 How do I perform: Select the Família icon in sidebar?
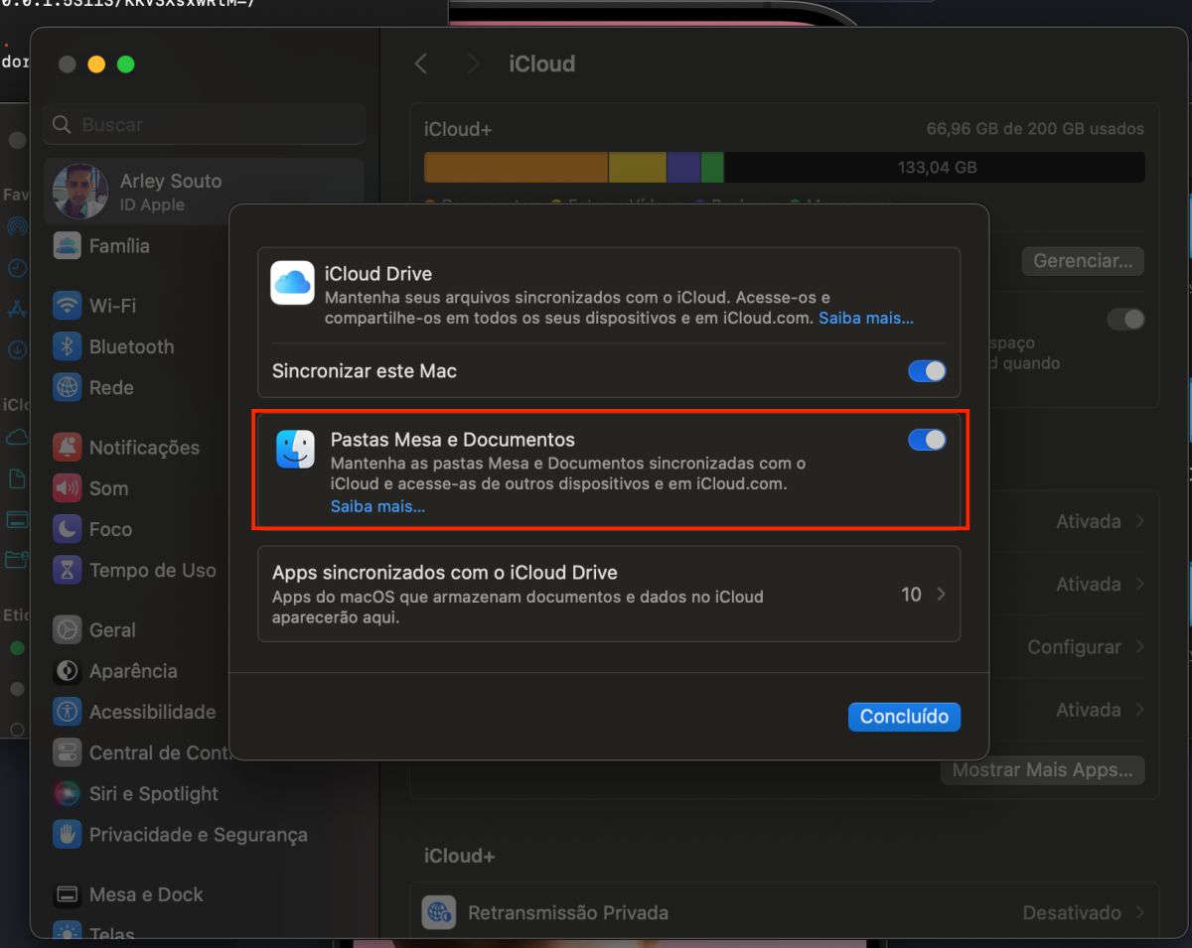coord(67,245)
